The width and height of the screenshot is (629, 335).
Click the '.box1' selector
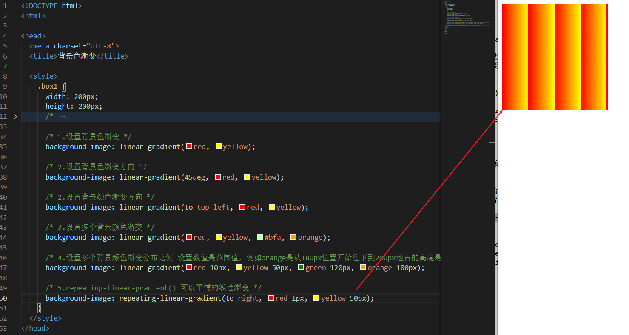pyautogui.click(x=48, y=86)
